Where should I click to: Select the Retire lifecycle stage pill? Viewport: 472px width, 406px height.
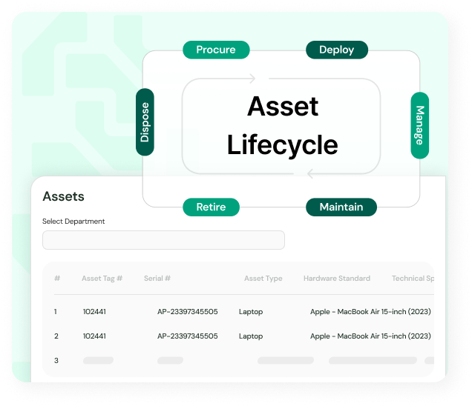[x=211, y=207]
